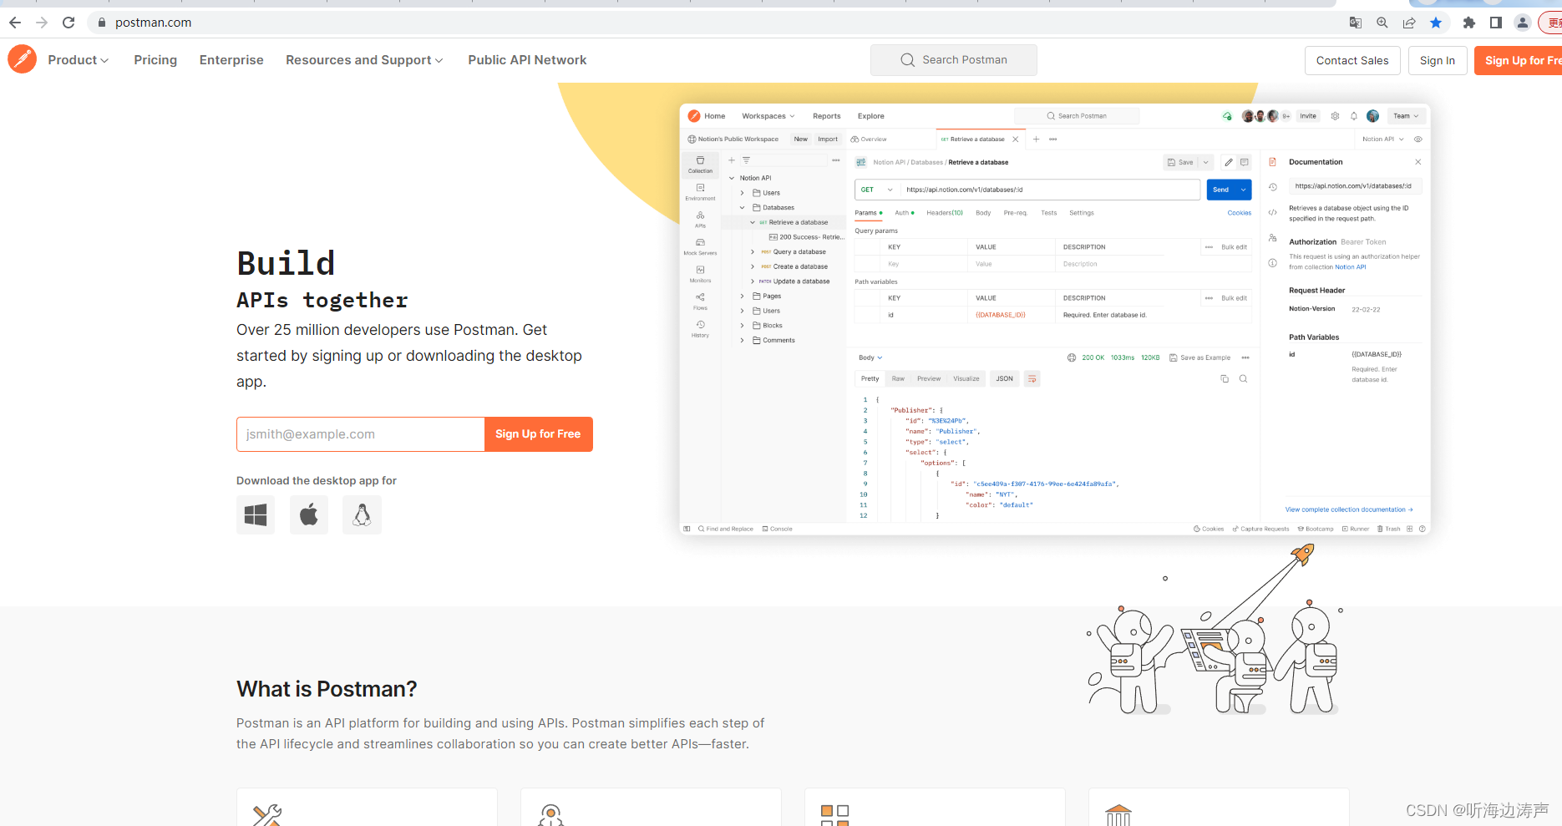This screenshot has width=1562, height=826.
Task: Select Flows icon in app sidebar
Action: (x=700, y=302)
